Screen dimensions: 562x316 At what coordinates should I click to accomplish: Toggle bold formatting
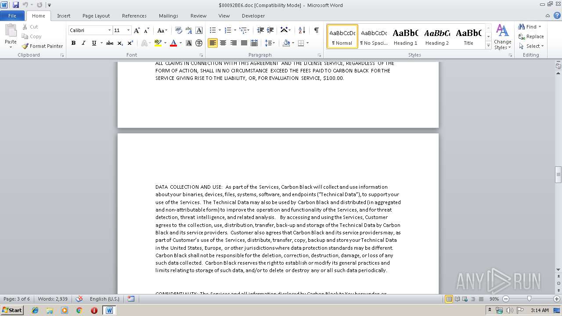[73, 43]
